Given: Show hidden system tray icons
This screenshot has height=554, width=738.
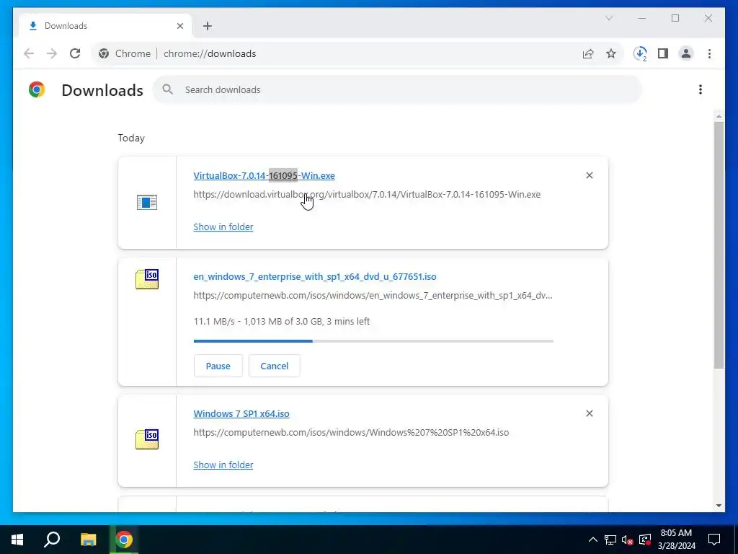Looking at the screenshot, I should (x=593, y=540).
